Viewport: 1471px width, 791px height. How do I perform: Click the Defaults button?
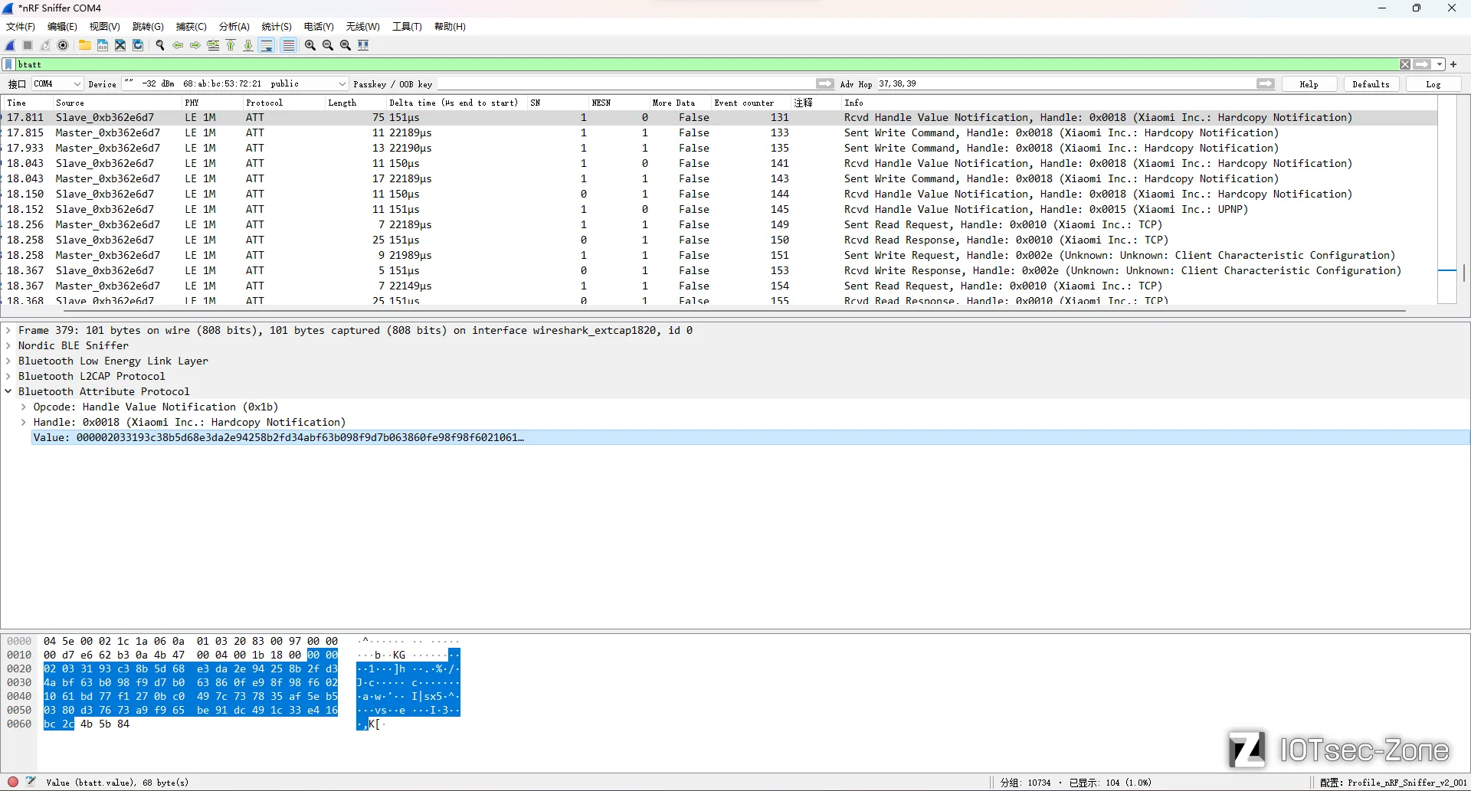click(x=1371, y=84)
